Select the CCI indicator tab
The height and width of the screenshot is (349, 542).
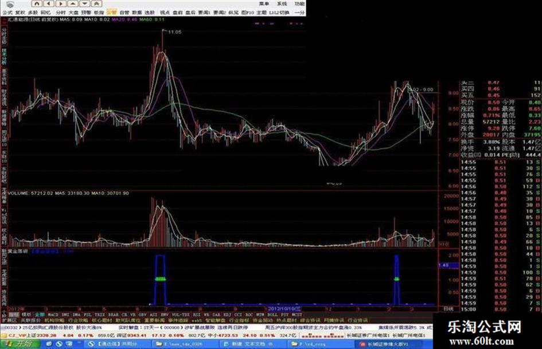coord(238,315)
